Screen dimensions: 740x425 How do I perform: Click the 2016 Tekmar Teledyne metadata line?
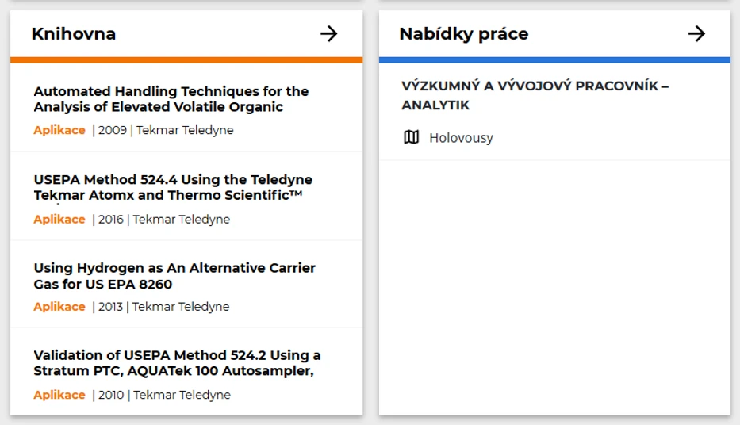163,219
